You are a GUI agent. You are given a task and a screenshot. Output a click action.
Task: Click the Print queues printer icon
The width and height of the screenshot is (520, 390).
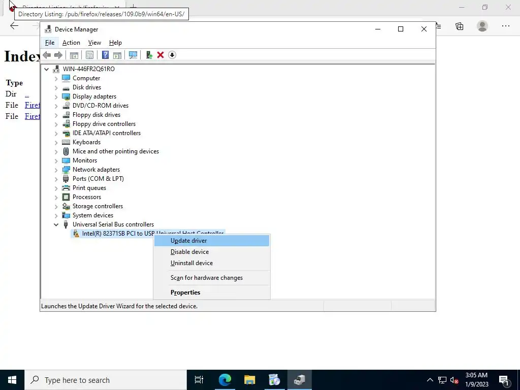[66, 188]
